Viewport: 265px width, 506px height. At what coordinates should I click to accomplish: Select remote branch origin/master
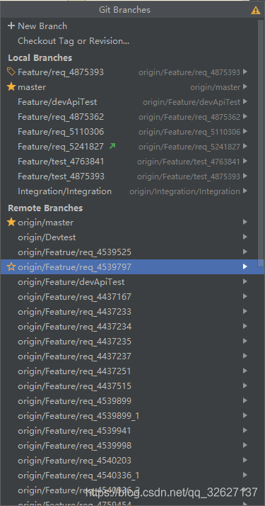[46, 223]
